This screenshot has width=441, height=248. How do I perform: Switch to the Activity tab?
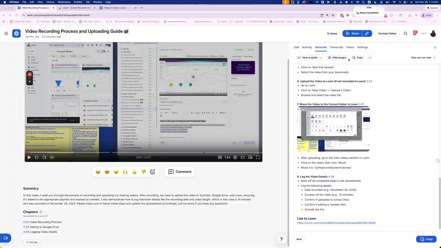[307, 47]
